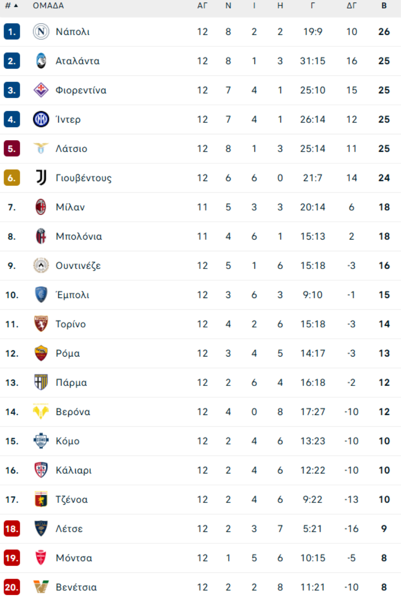
Task: Open the Atalanta team logo
Action: tap(41, 61)
